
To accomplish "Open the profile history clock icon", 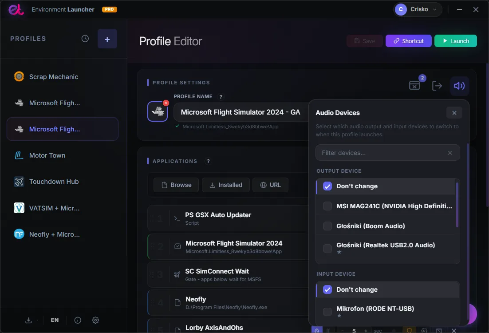I will (85, 39).
